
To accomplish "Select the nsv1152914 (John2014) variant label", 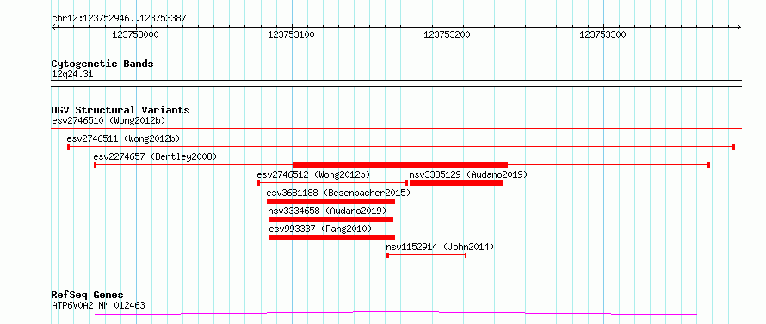I will (440, 247).
